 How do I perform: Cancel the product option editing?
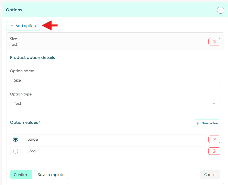[210, 175]
